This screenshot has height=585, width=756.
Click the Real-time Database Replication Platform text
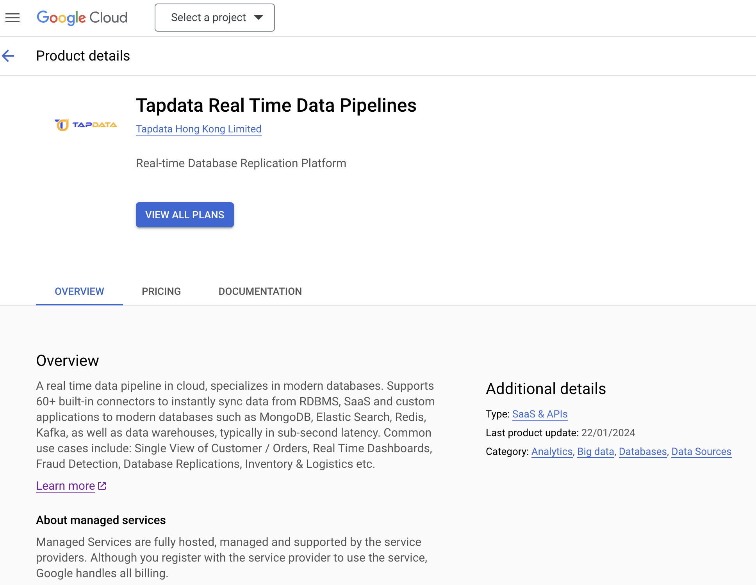point(241,163)
